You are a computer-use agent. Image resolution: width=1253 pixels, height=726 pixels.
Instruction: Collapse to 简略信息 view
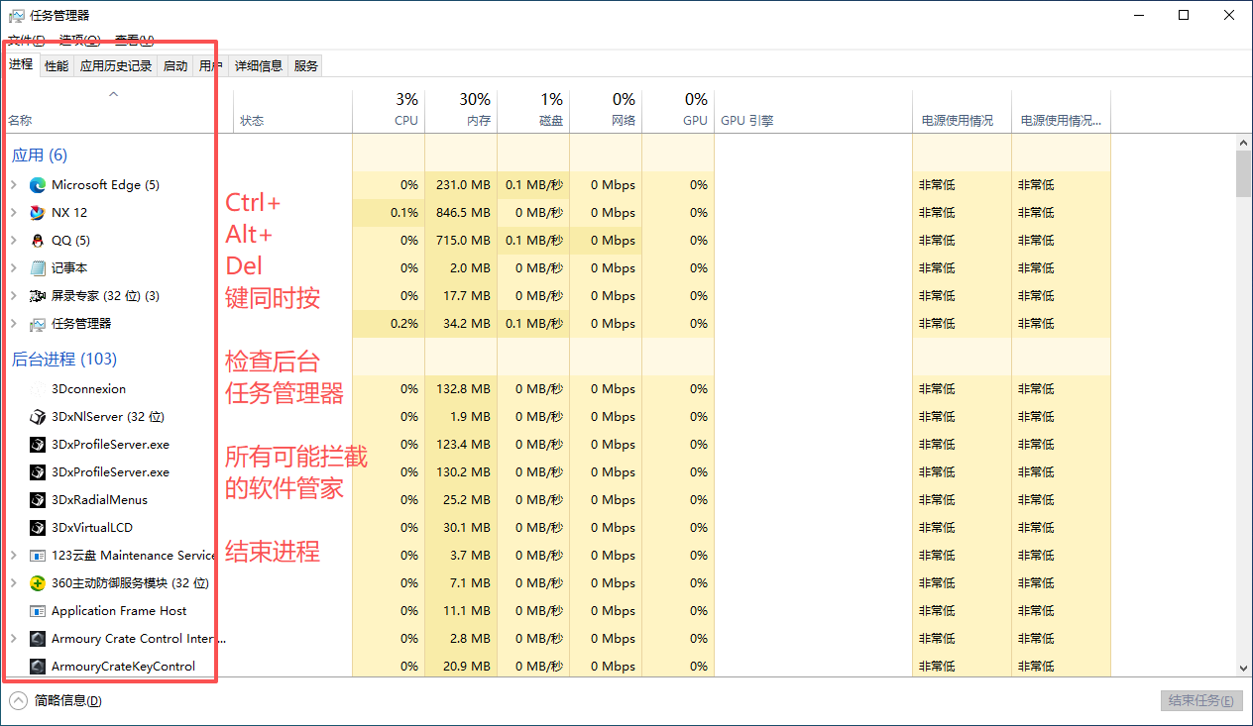point(56,700)
